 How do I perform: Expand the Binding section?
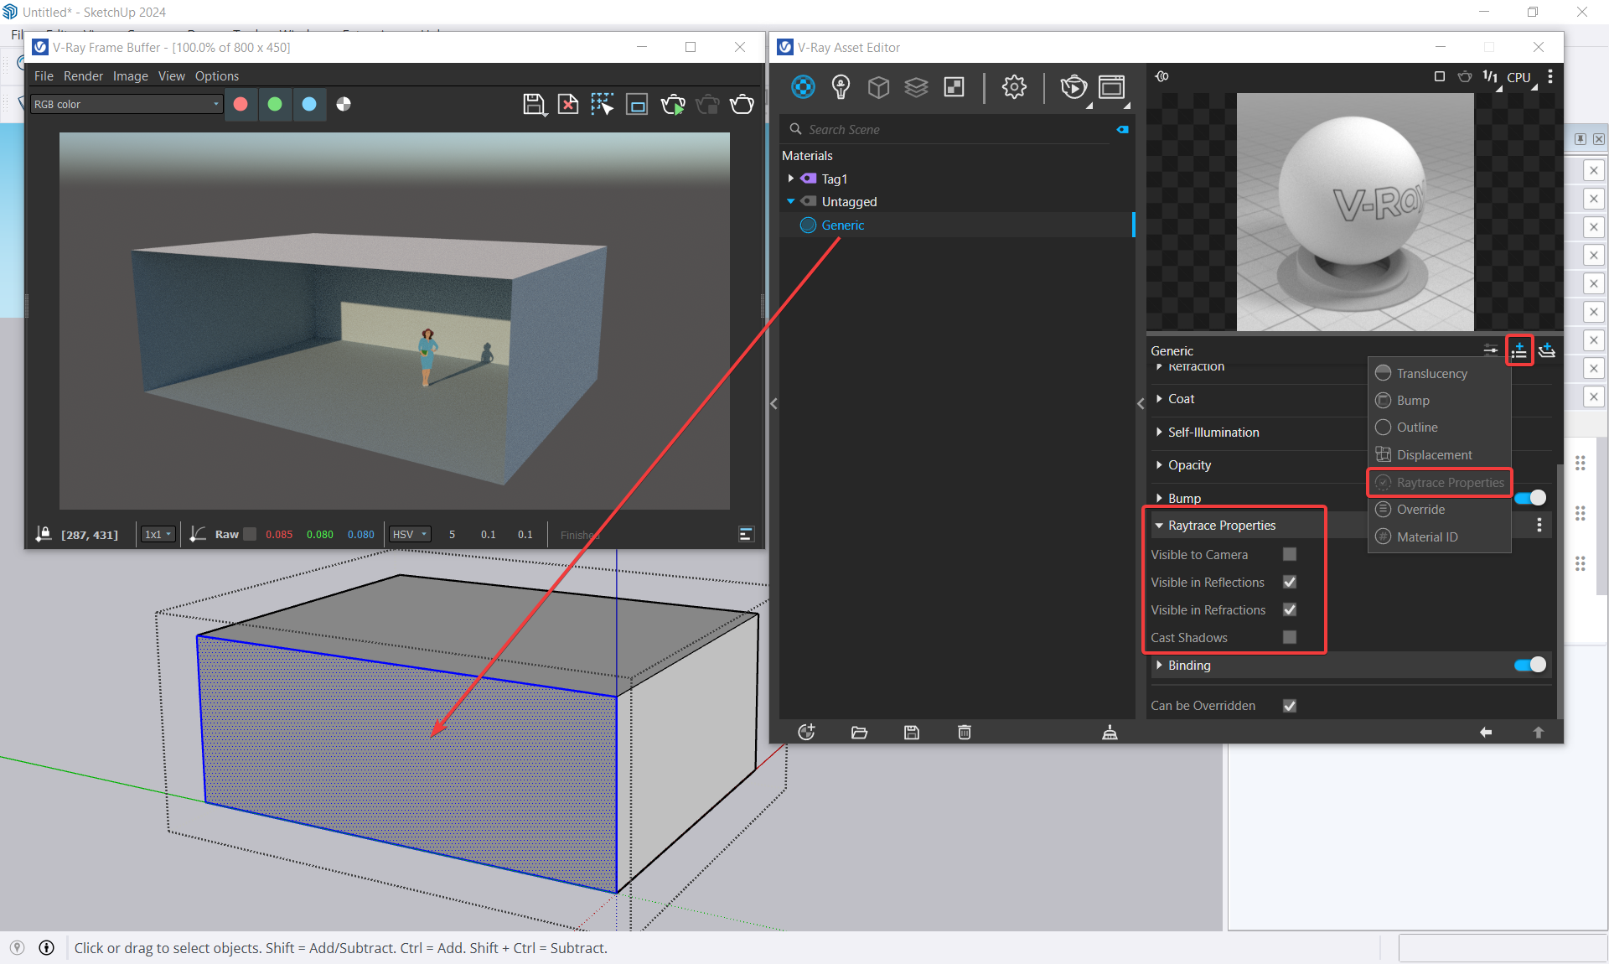point(1159,665)
